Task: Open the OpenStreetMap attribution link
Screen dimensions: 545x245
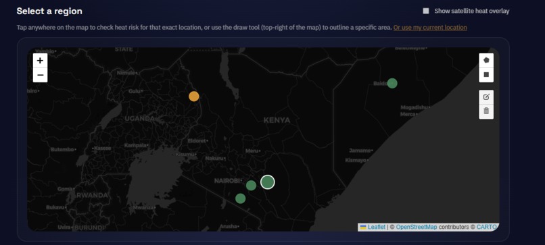Action: pos(417,227)
